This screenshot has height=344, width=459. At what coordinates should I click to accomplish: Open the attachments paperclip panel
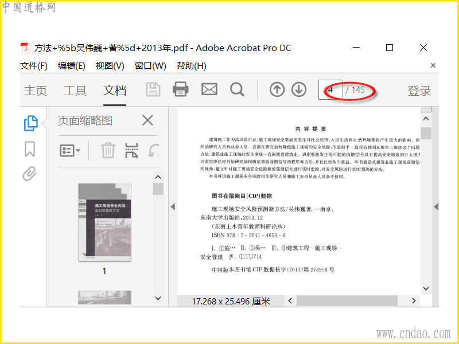(x=30, y=174)
